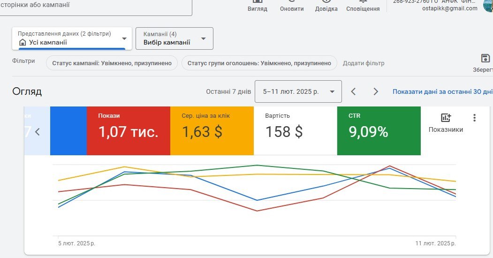Open the Довідка help icon
This screenshot has width=493, height=258.
coord(326,2)
